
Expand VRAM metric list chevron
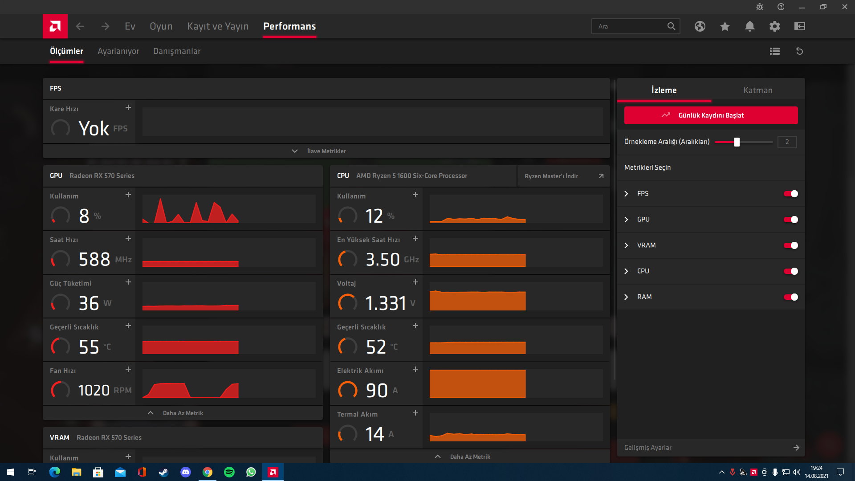point(627,245)
